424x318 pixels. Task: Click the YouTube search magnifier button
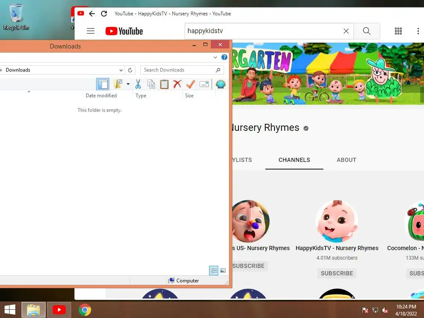[367, 31]
